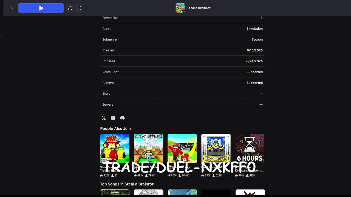Click the Camera label
This screenshot has height=197, width=351.
pyautogui.click(x=108, y=83)
